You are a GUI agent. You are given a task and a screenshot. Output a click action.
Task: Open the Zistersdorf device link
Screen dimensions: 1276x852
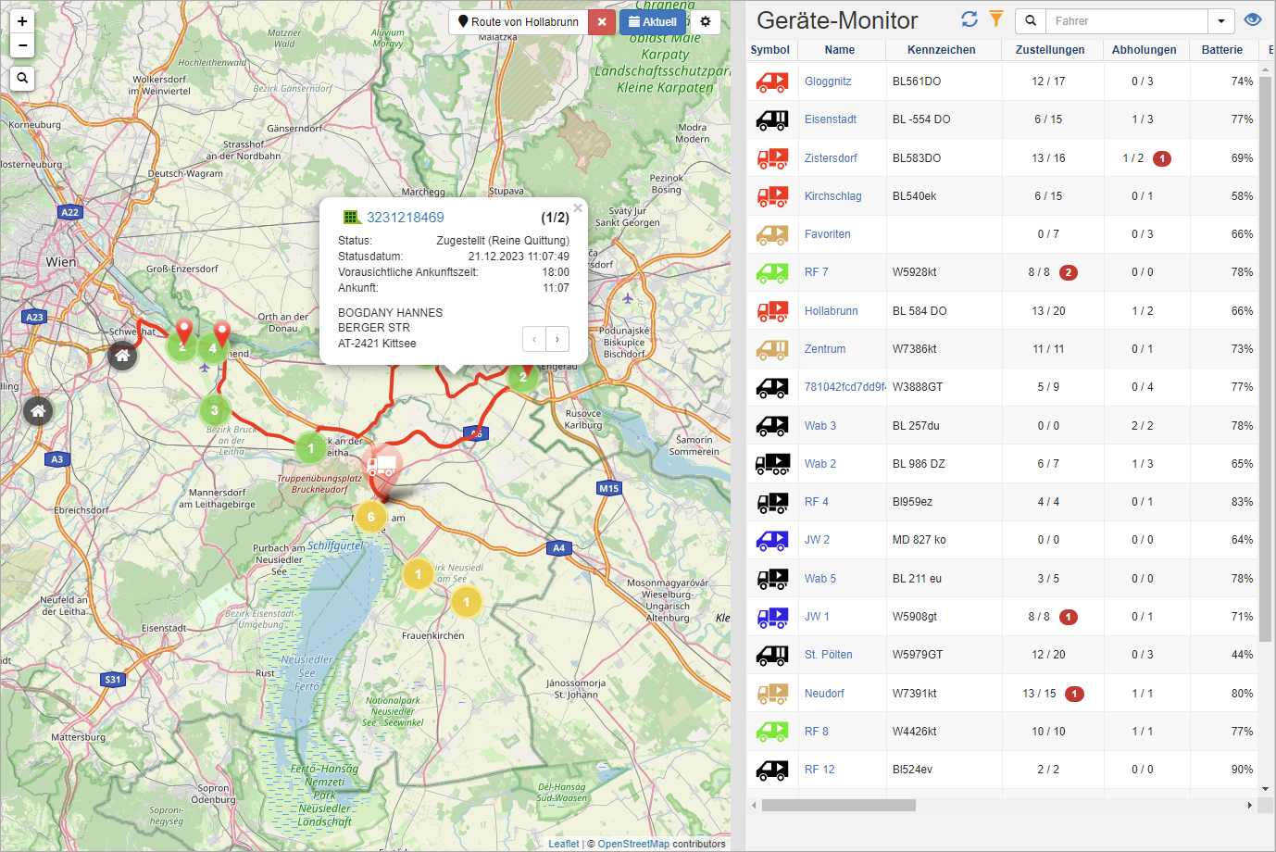coord(831,158)
